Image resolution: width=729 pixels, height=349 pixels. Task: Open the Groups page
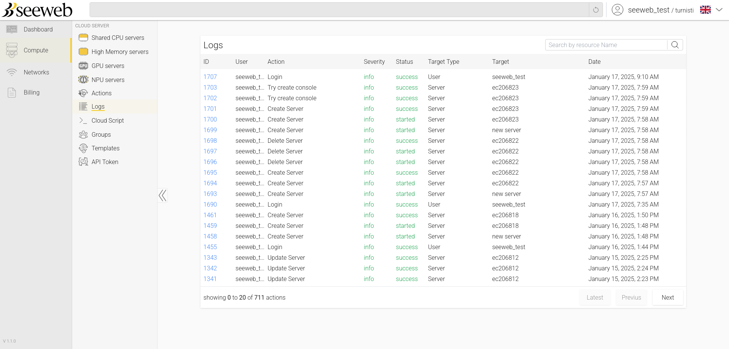pyautogui.click(x=101, y=134)
